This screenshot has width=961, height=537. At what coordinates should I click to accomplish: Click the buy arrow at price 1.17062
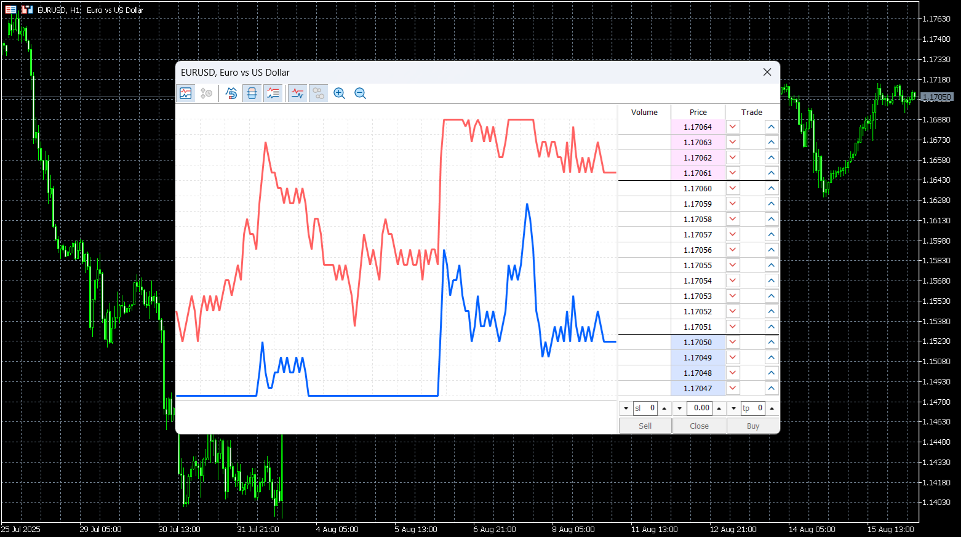pyautogui.click(x=772, y=157)
